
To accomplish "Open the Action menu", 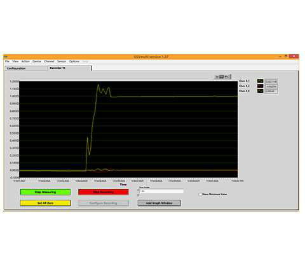I will coord(25,61).
